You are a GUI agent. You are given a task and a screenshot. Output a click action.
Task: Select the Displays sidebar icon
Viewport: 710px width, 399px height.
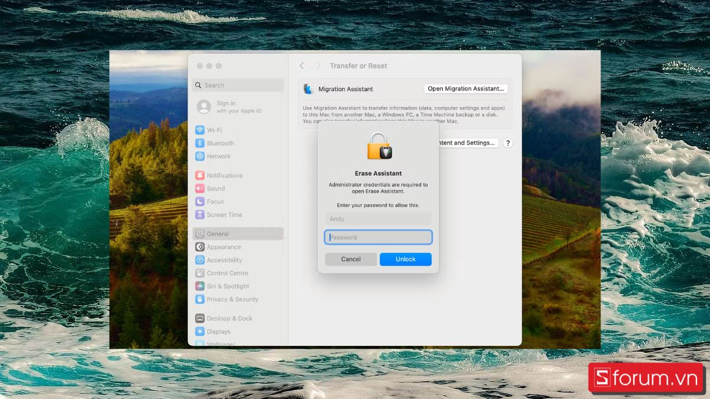[x=201, y=331]
